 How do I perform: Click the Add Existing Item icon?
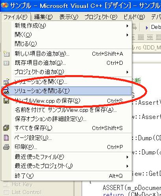pyautogui.click(x=6, y=63)
